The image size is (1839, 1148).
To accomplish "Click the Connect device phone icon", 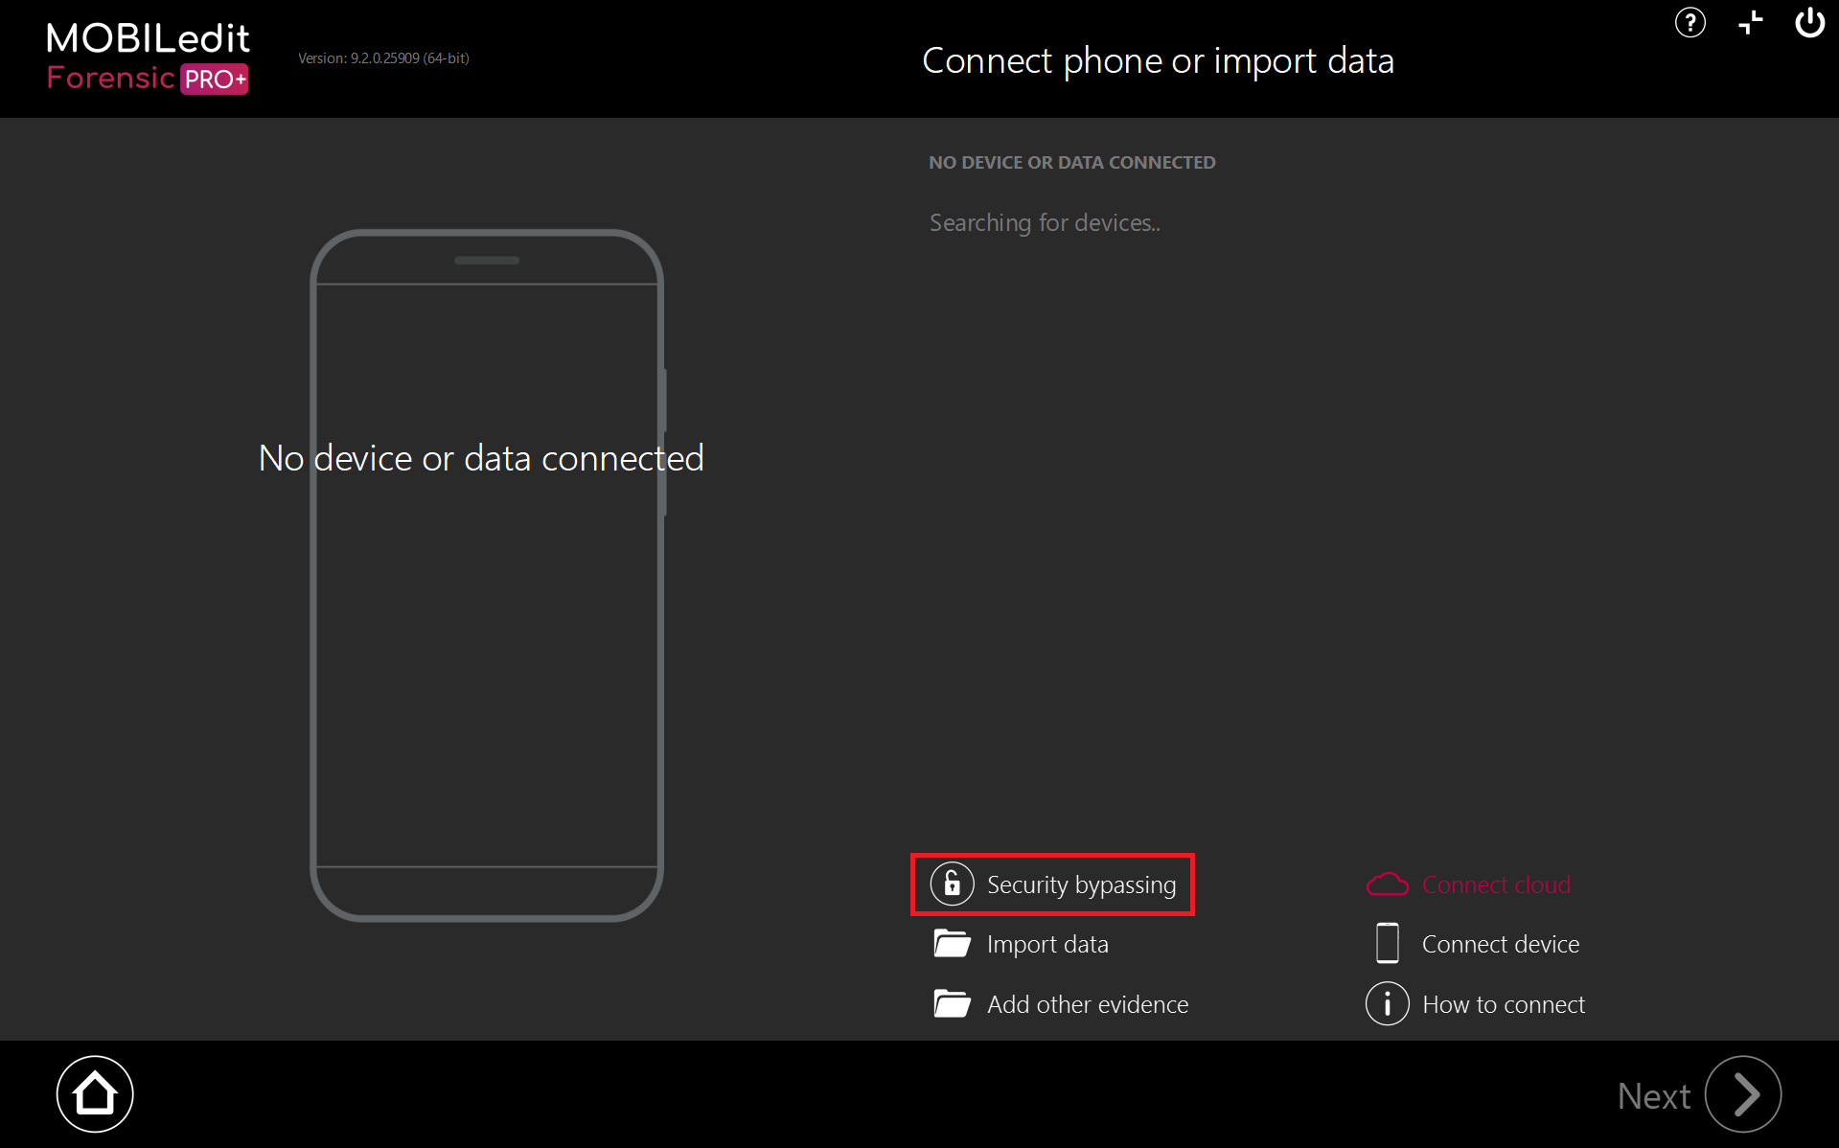I will pos(1387,944).
